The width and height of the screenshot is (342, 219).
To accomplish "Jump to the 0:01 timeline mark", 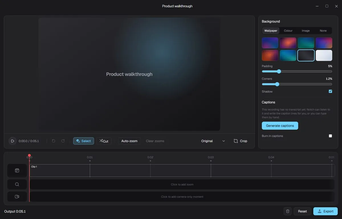I will [x=90, y=157].
